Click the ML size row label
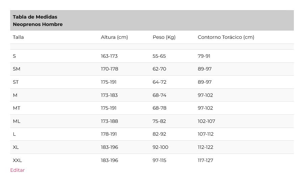This screenshot has height=189, width=304. (17, 121)
